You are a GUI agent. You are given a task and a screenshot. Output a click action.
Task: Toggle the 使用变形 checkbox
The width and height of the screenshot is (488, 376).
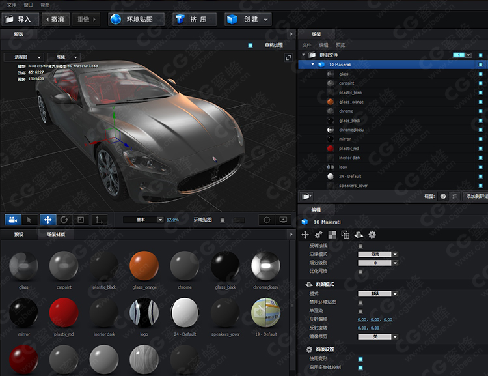click(360, 359)
